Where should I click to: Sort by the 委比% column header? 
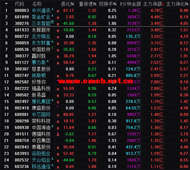coord(67,4)
